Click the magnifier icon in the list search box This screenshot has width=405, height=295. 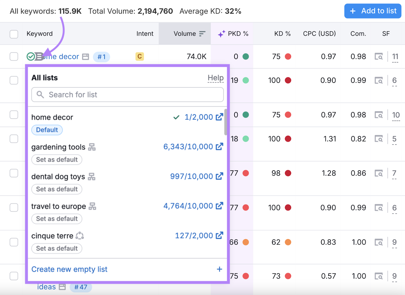coord(40,94)
